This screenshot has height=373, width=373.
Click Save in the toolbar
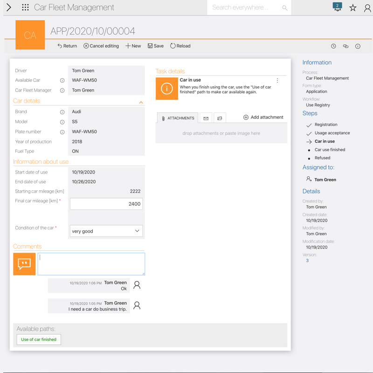click(156, 46)
